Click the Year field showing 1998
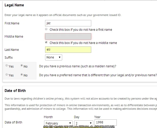The width and height of the screenshot is (157, 128). tap(105, 122)
